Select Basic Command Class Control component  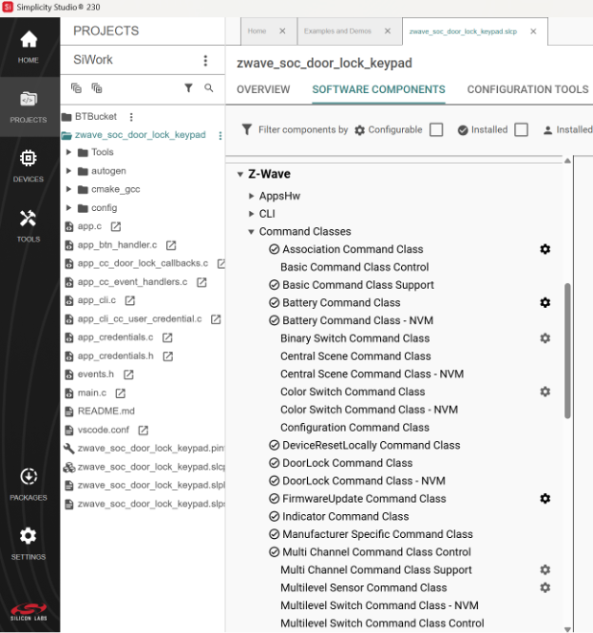click(x=354, y=267)
